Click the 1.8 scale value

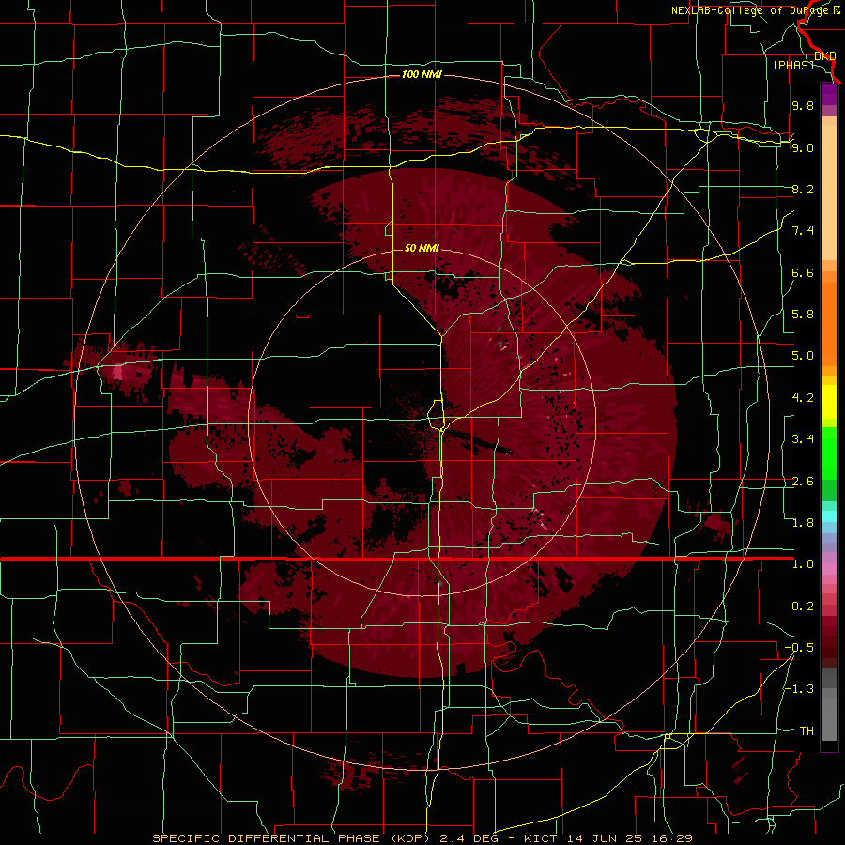coord(803,523)
